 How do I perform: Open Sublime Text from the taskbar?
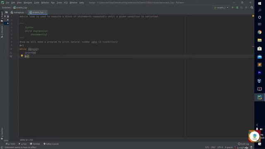260,65
